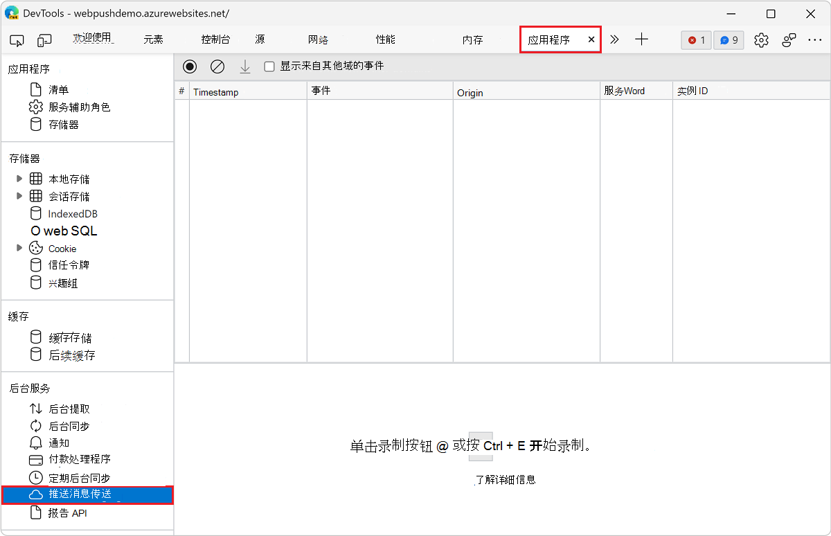This screenshot has height=536, width=831.
Task: Open DevTools settings gear
Action: pyautogui.click(x=761, y=40)
